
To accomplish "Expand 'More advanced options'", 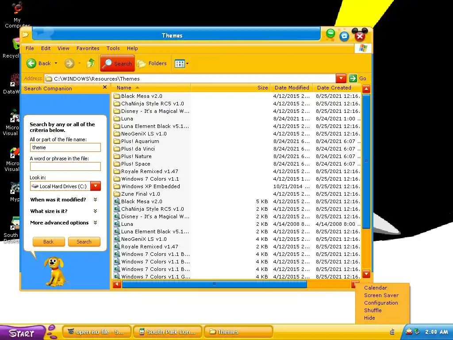I will (x=96, y=223).
